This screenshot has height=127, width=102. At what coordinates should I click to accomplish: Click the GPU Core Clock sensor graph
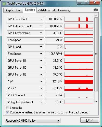point(79,19)
